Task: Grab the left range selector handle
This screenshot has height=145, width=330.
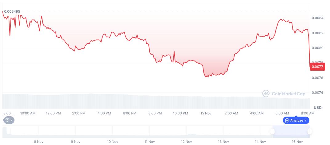Action: click(272, 131)
